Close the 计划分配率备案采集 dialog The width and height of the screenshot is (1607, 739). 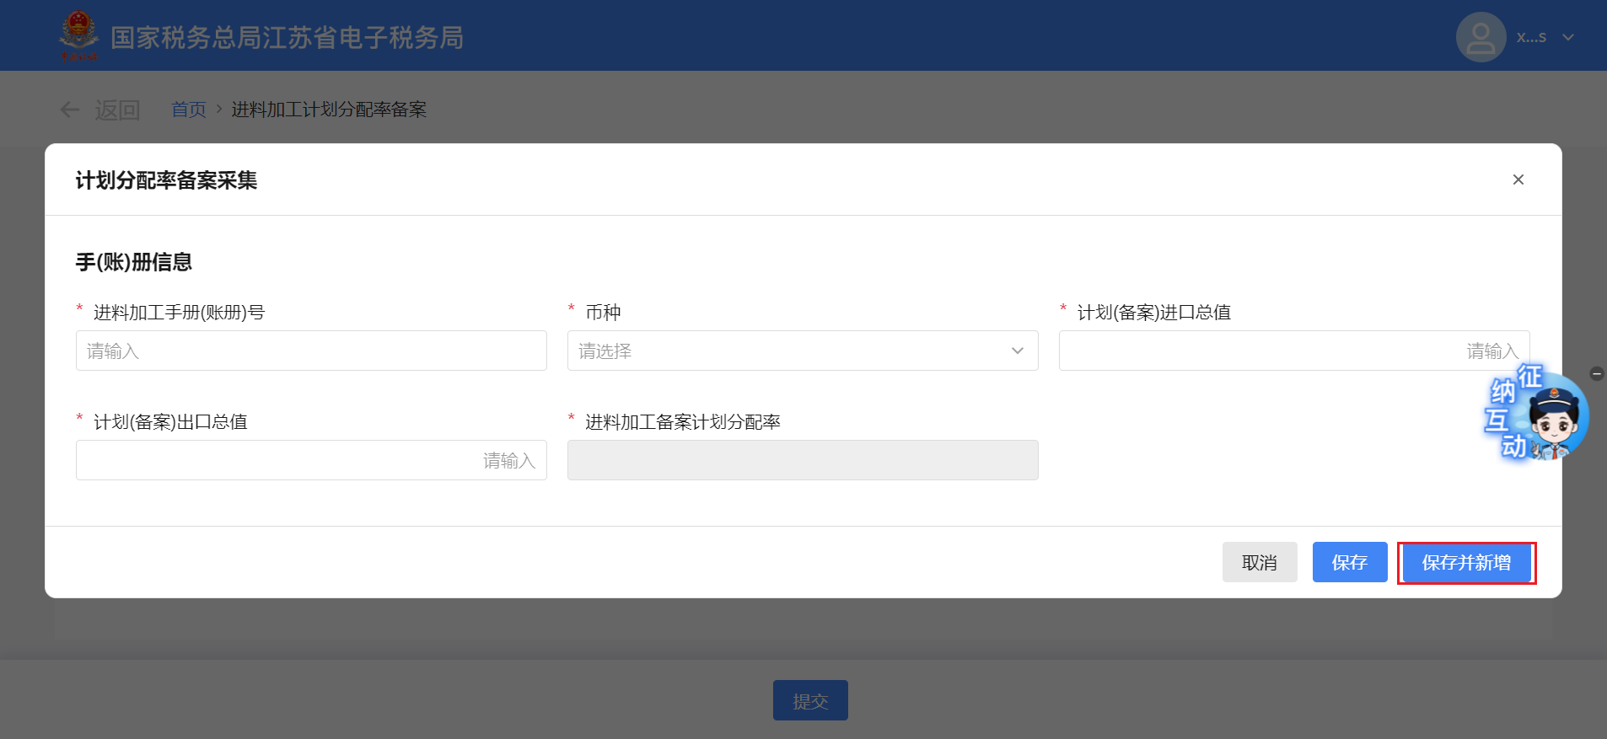tap(1518, 179)
